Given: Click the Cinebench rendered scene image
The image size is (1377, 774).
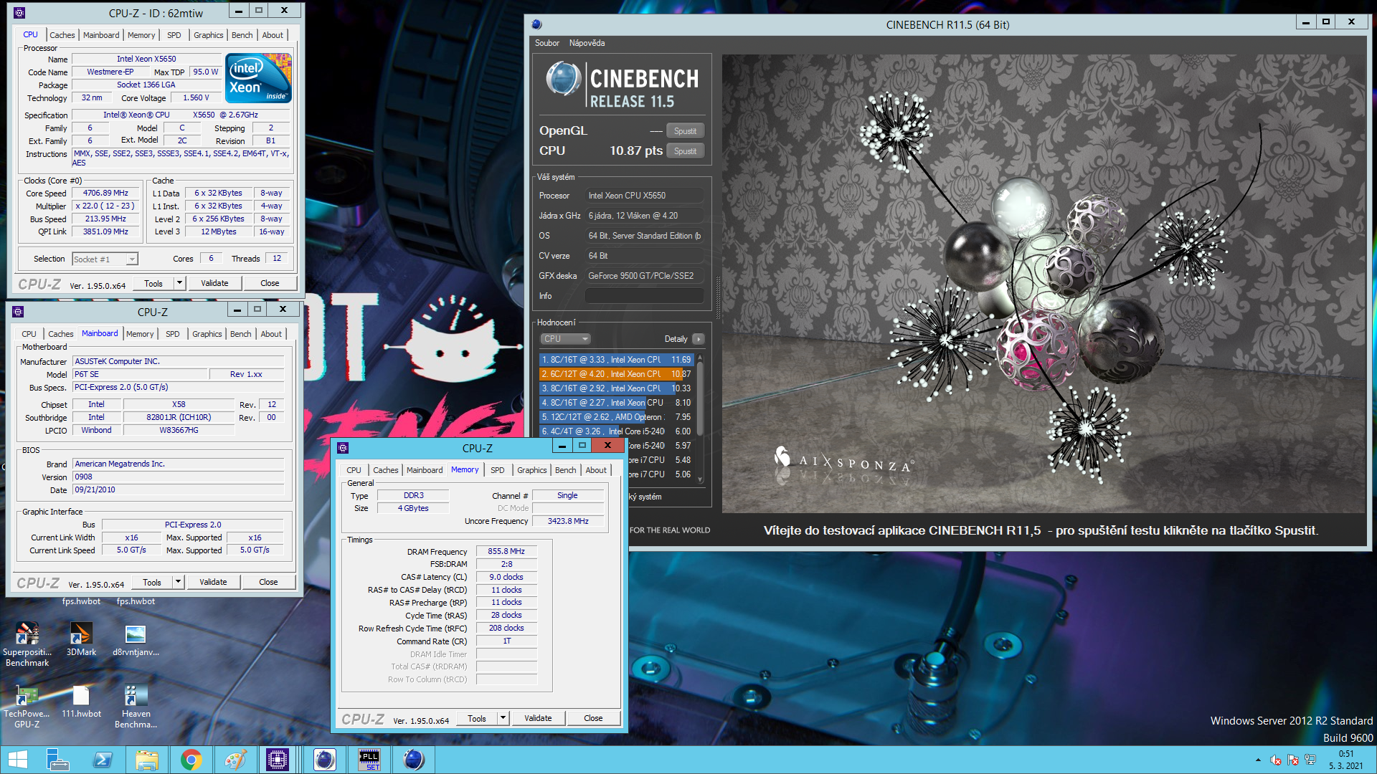Looking at the screenshot, I should [1044, 284].
